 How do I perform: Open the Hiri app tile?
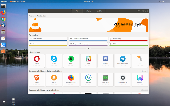tap(140, 61)
